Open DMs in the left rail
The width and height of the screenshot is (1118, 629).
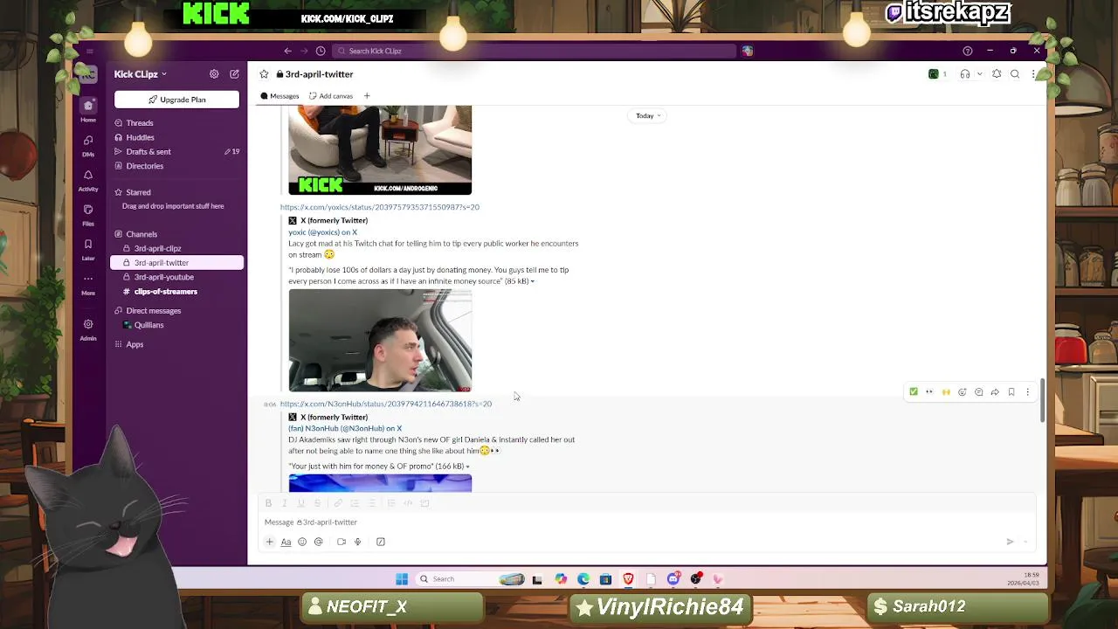88,145
